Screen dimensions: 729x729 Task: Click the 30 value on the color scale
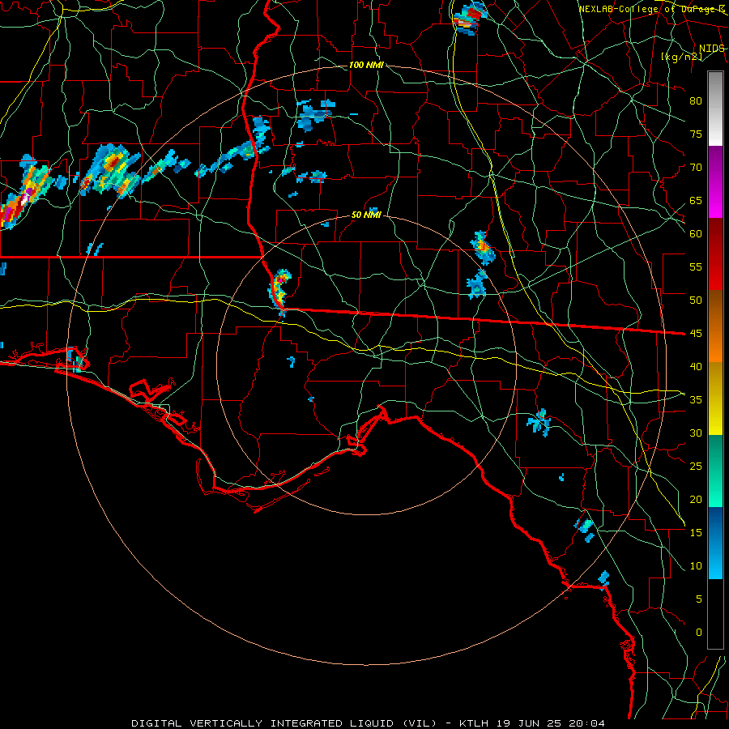pos(696,433)
